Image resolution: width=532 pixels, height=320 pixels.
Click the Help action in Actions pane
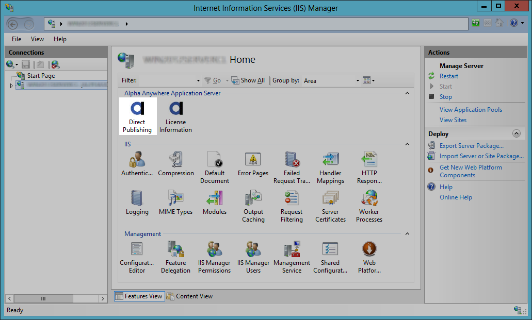[x=446, y=187]
